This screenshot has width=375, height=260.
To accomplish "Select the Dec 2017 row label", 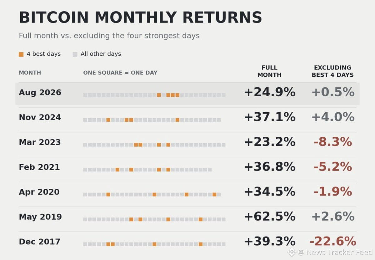I will (40, 242).
